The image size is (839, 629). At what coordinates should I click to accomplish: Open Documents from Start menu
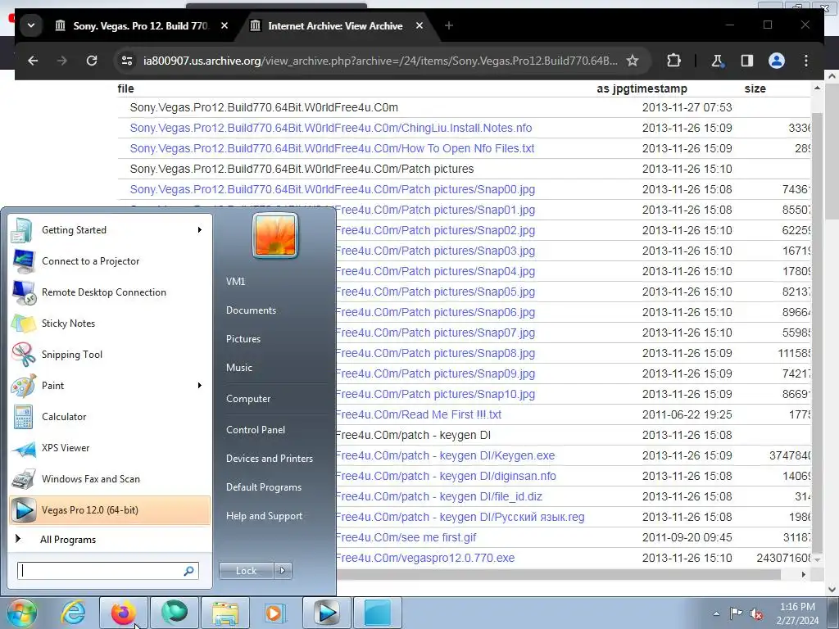point(251,310)
